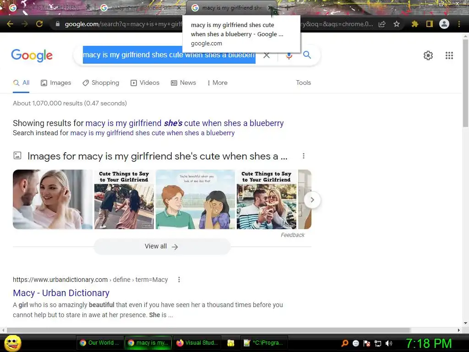The image size is (469, 352).
Task: Go back with the browser back arrow
Action: coord(10,24)
